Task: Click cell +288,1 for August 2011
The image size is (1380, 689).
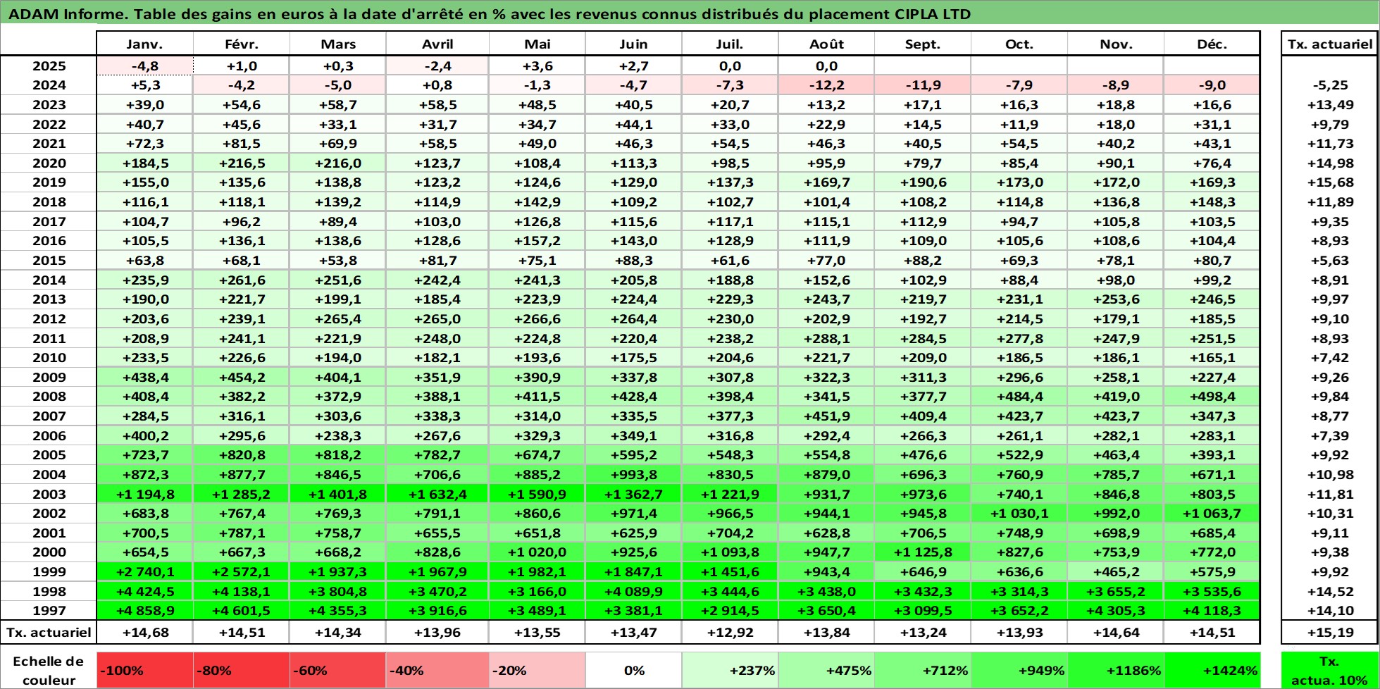Action: click(826, 339)
